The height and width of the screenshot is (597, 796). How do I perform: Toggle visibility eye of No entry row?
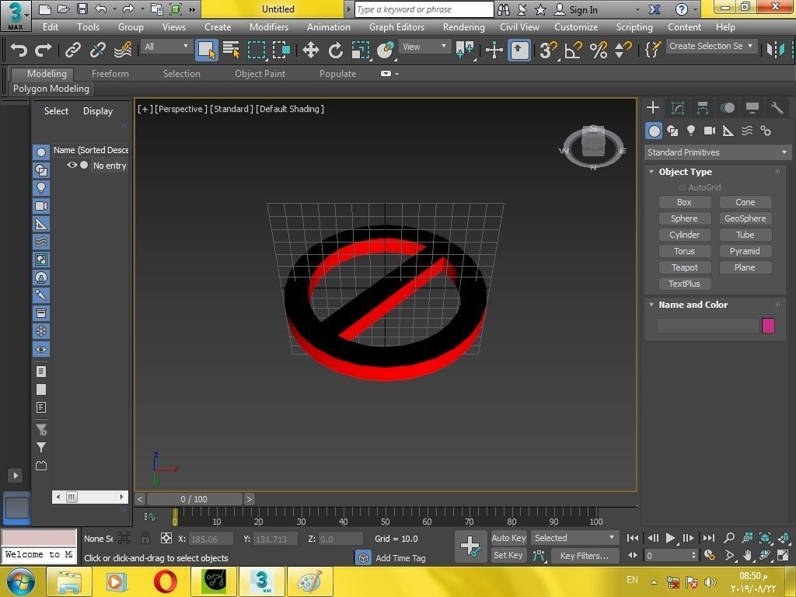pos(72,165)
